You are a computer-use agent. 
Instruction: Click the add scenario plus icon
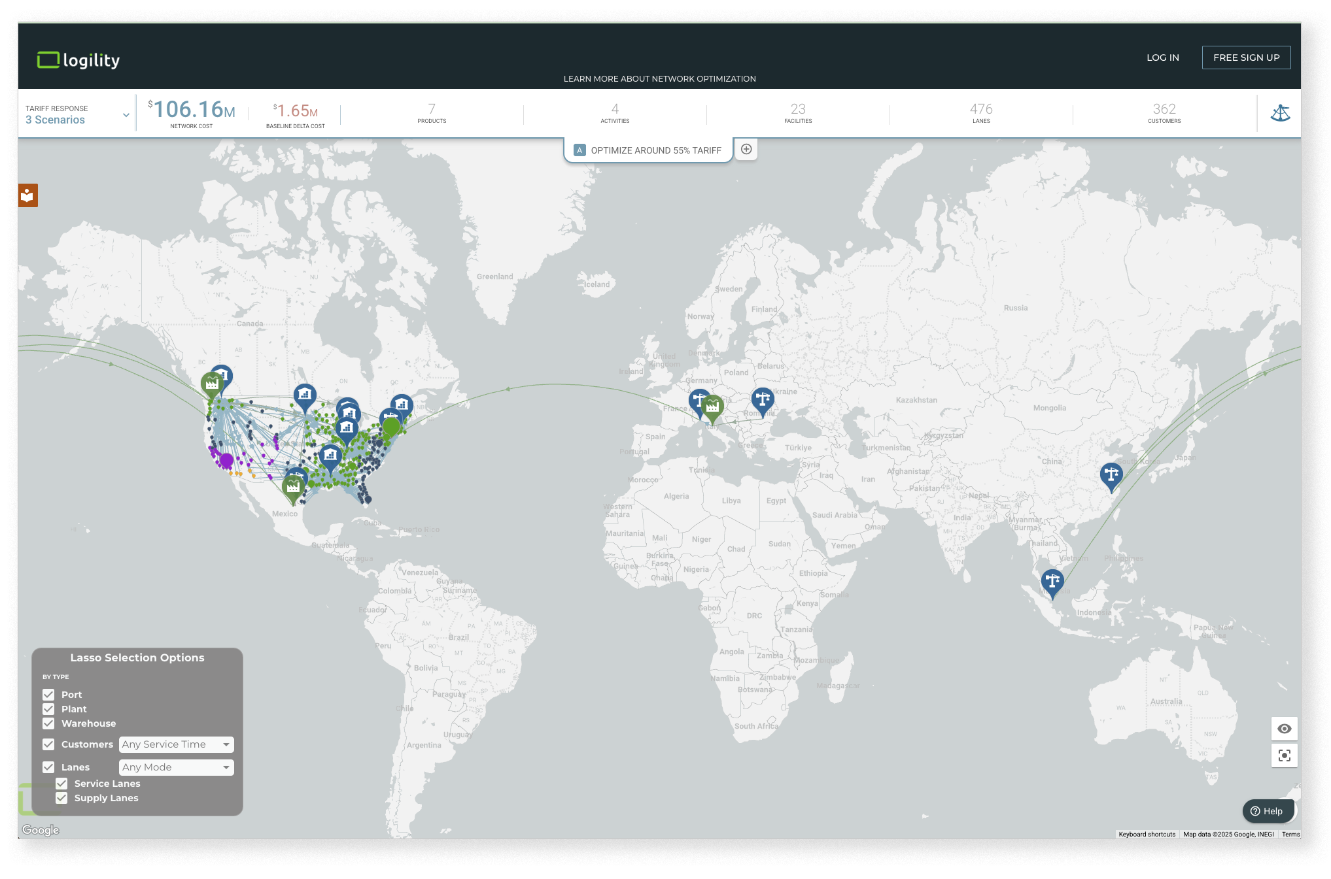[x=746, y=149]
